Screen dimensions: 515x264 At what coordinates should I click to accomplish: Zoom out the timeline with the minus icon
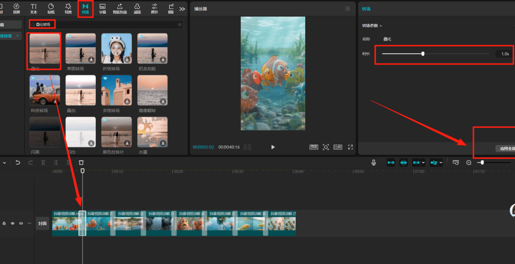click(469, 163)
